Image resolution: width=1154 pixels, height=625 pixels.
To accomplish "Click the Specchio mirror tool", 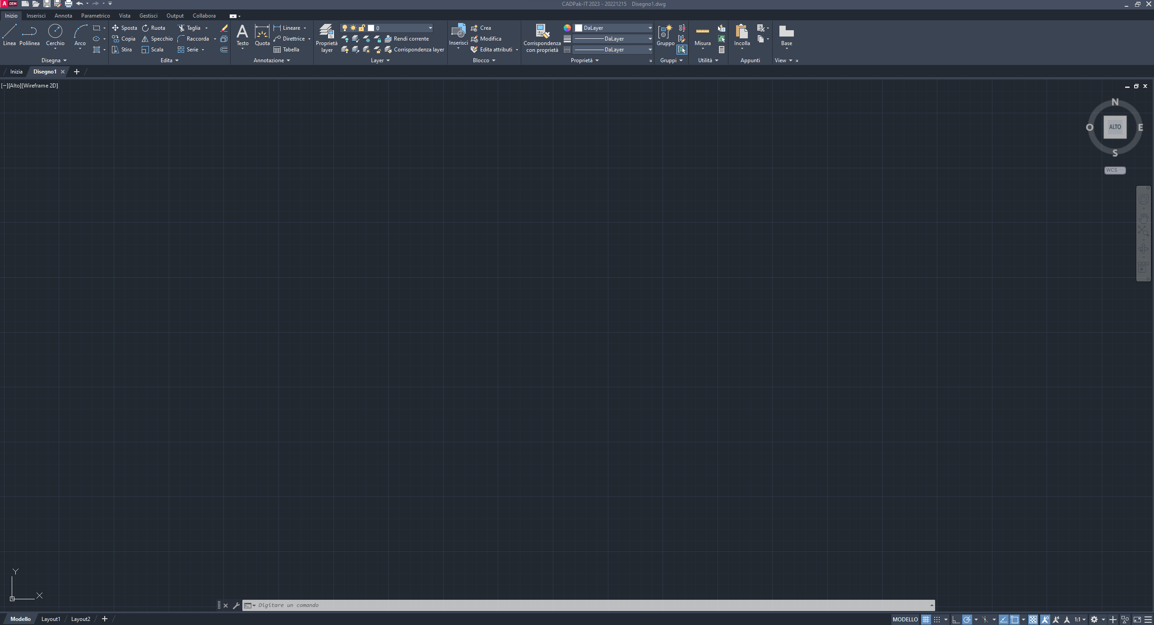I will click(157, 39).
